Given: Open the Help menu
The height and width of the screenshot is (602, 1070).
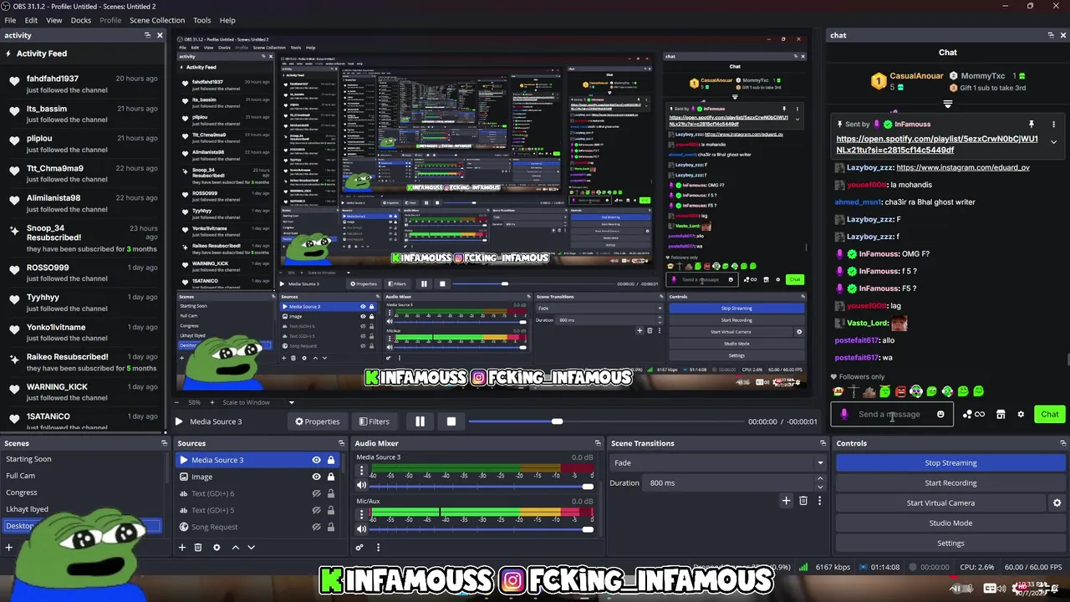Looking at the screenshot, I should coord(227,20).
